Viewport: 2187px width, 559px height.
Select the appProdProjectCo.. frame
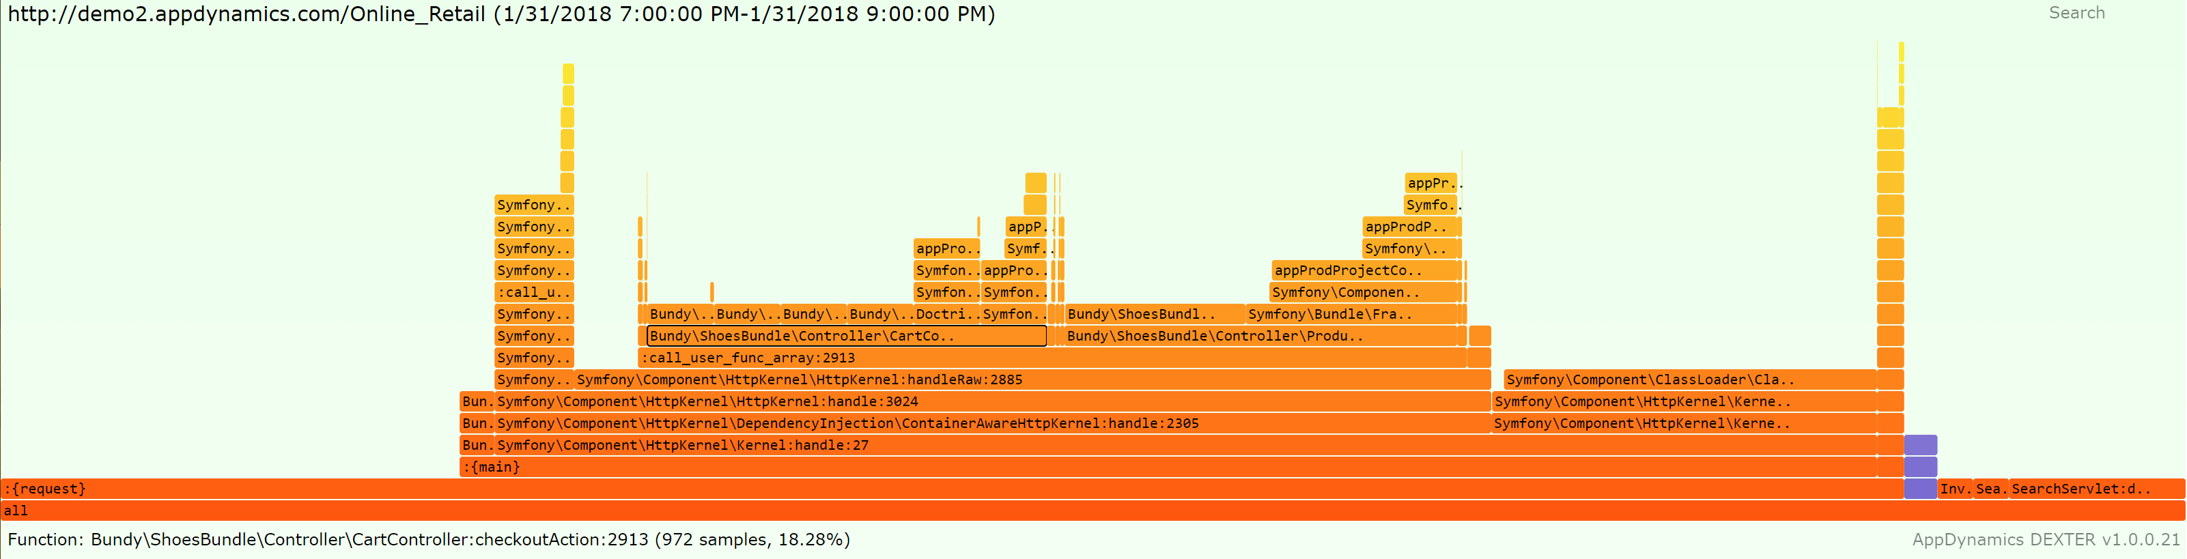(1365, 270)
